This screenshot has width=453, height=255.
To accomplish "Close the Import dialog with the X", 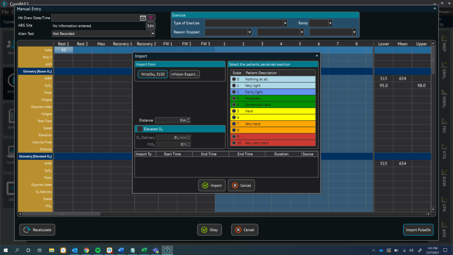I will pos(317,55).
